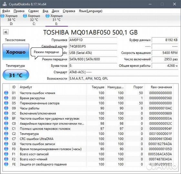
Task: Open the Язык(Language) menu
Action: point(90,11)
